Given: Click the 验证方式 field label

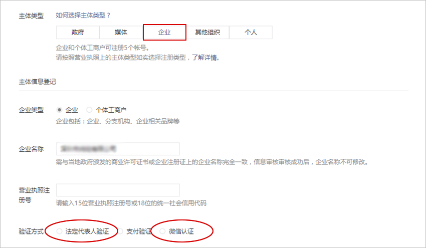Looking at the screenshot, I should click(x=31, y=231).
